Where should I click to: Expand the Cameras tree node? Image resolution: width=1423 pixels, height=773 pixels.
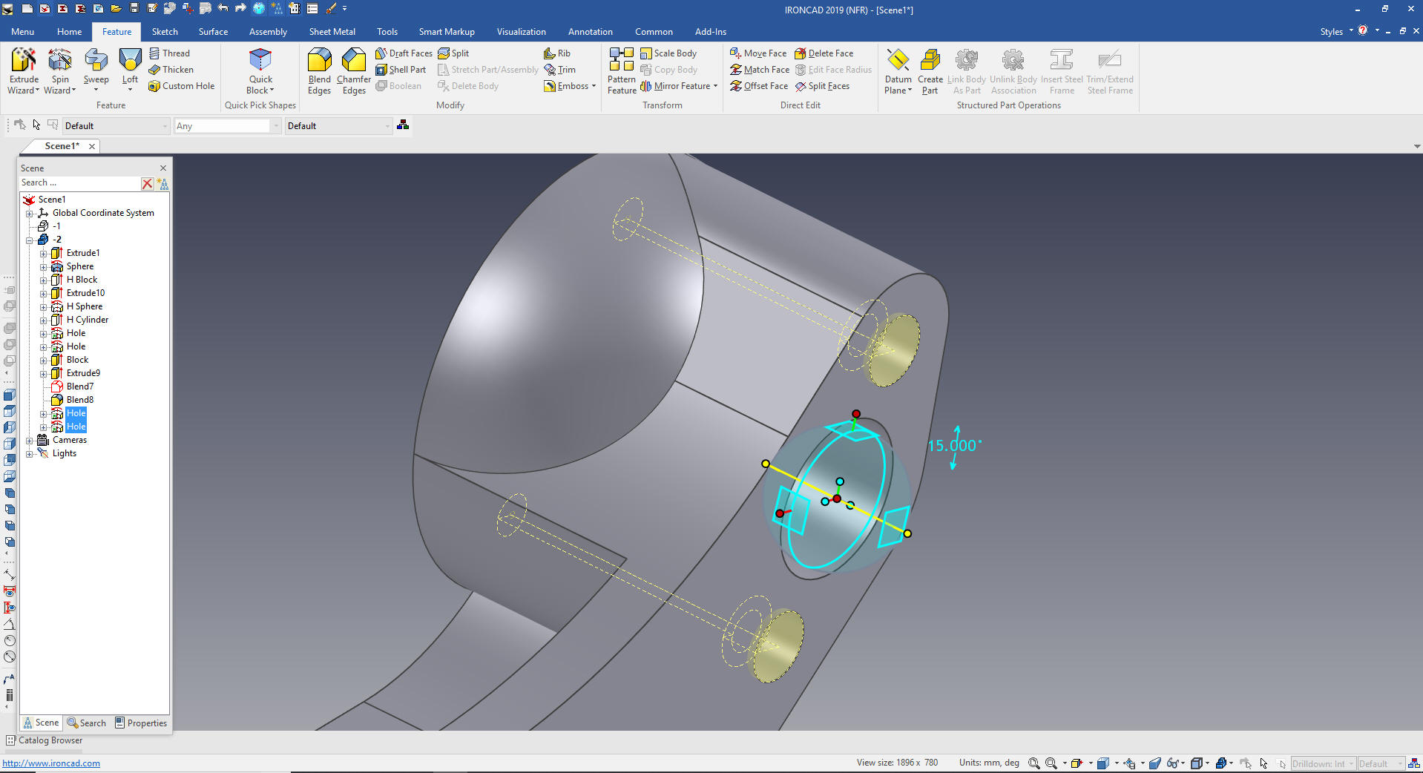point(30,441)
